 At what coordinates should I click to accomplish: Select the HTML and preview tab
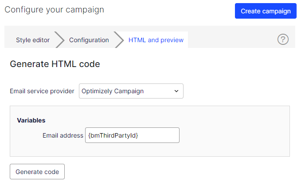pos(156,40)
